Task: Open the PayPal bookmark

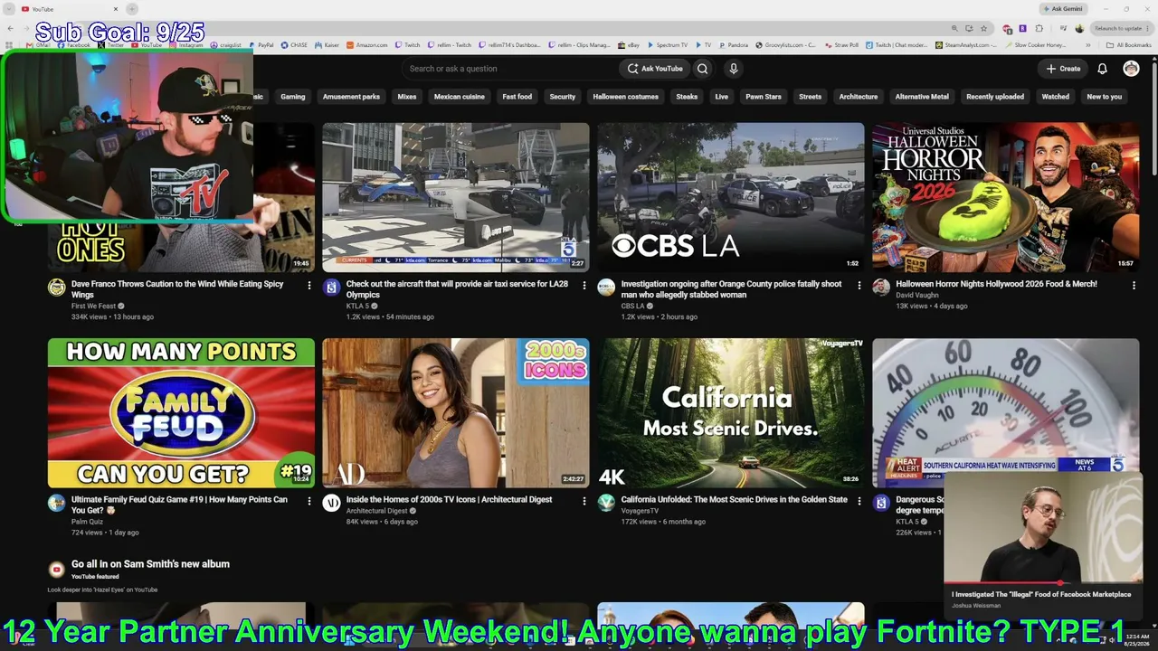Action: pyautogui.click(x=261, y=44)
